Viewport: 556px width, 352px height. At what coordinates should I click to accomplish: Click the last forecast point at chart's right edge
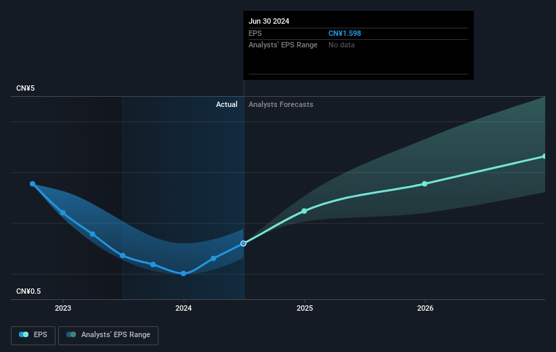pyautogui.click(x=544, y=156)
